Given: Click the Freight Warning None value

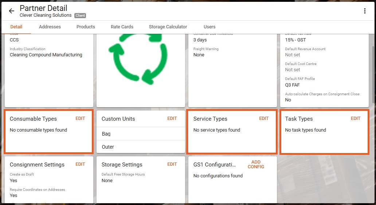Looking at the screenshot, I should point(199,55).
